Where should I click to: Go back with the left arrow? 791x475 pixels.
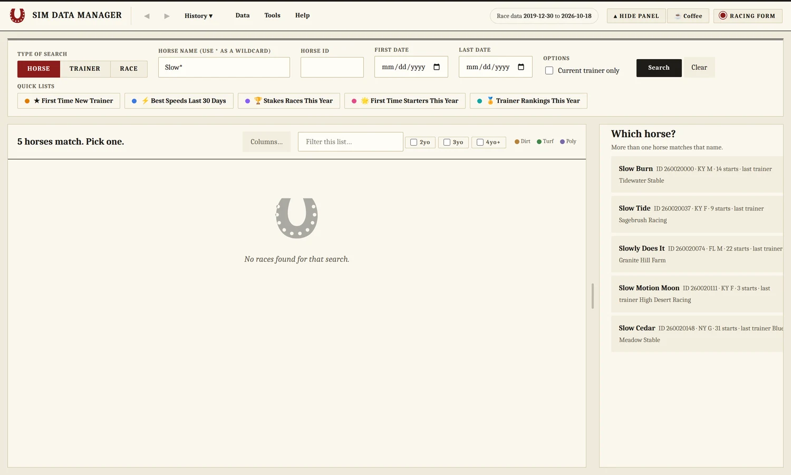147,16
